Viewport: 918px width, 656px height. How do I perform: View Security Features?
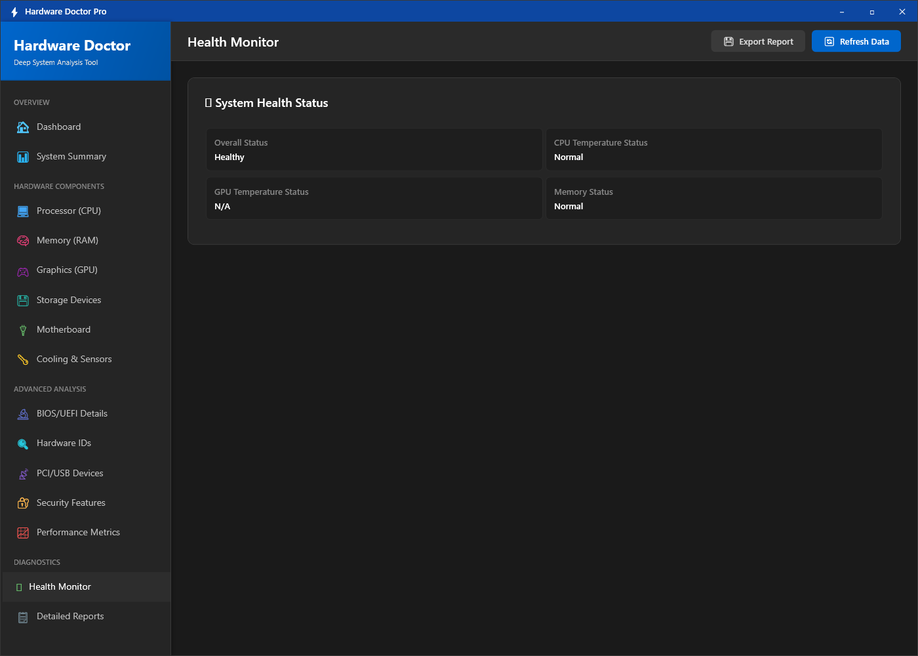[87, 503]
